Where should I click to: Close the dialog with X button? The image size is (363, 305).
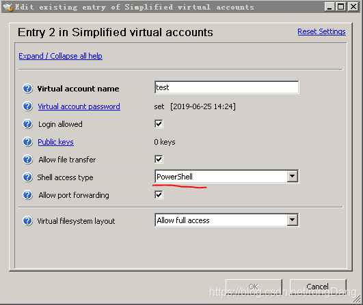click(353, 7)
